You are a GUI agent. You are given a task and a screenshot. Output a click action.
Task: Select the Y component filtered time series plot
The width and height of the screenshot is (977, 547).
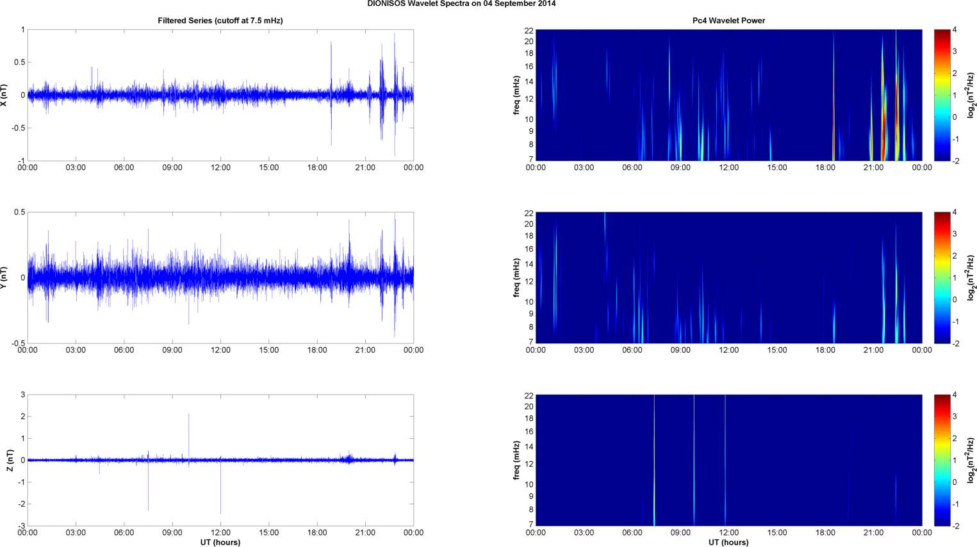220,277
